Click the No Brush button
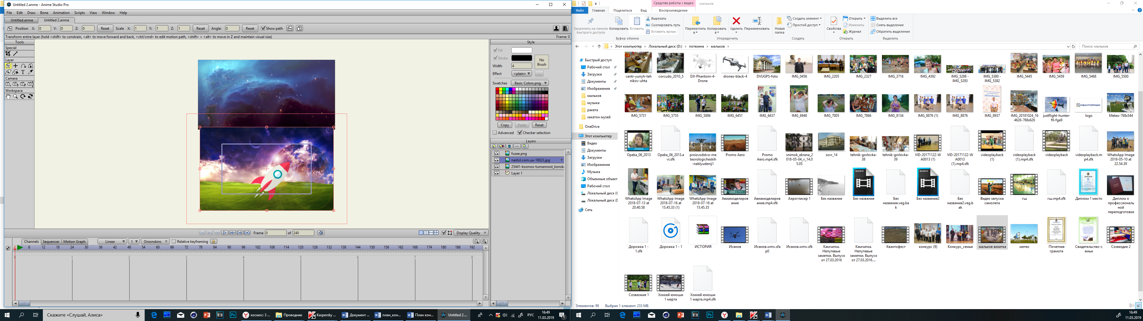1143x321 pixels. [x=541, y=62]
